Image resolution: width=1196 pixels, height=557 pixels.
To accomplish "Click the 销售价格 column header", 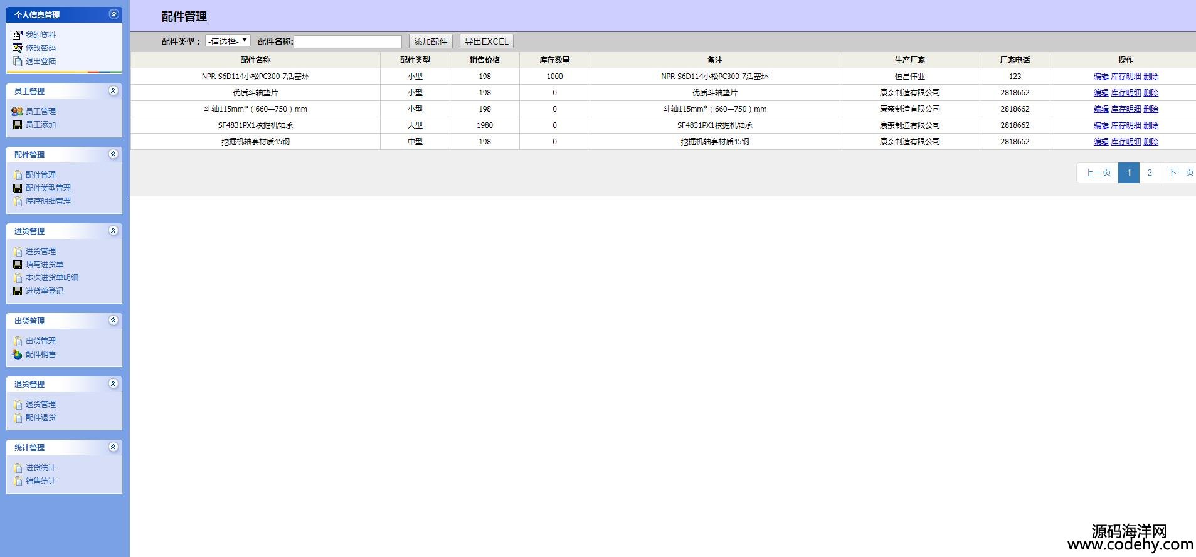I will coord(485,60).
